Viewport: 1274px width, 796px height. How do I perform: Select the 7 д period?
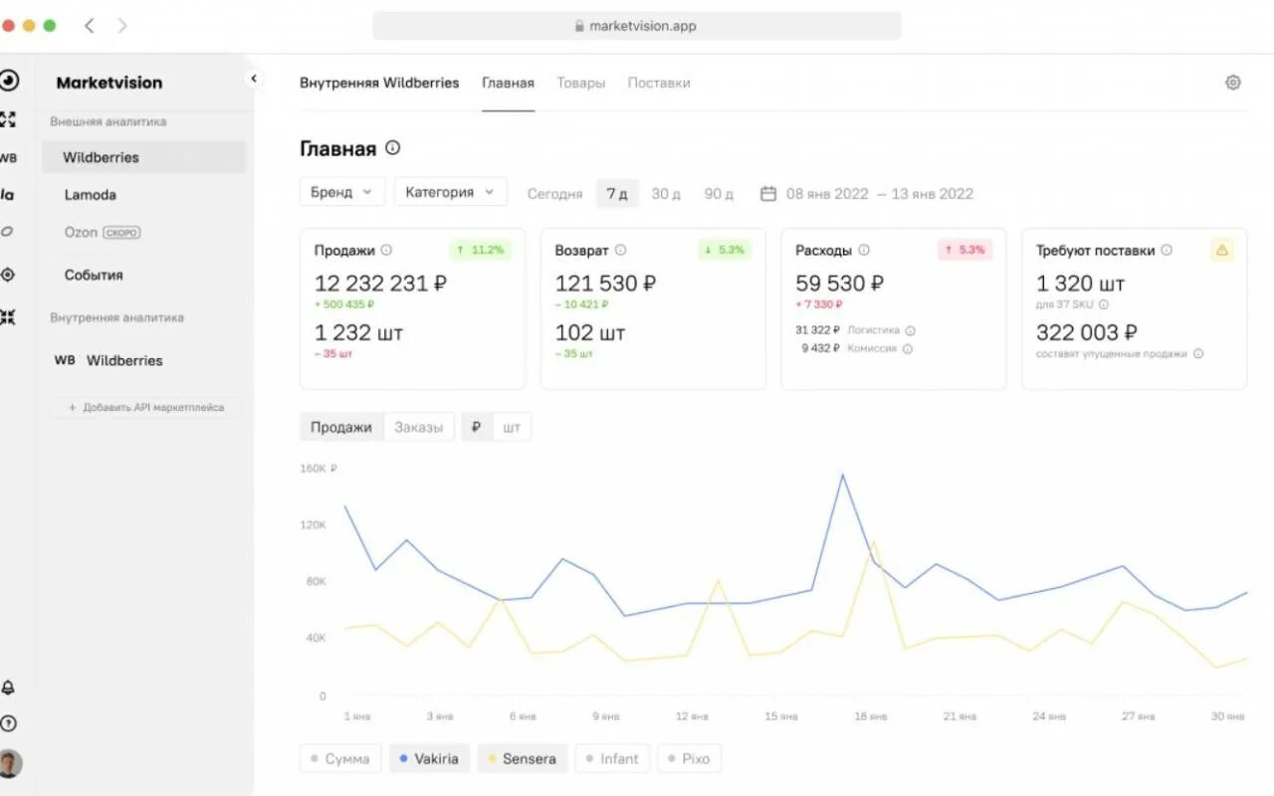tap(617, 194)
